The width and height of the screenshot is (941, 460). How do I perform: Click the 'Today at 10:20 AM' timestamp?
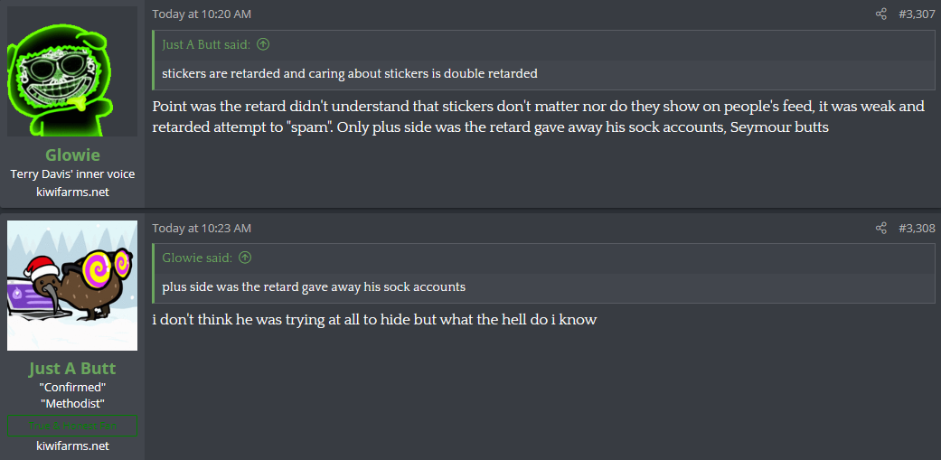tap(202, 14)
